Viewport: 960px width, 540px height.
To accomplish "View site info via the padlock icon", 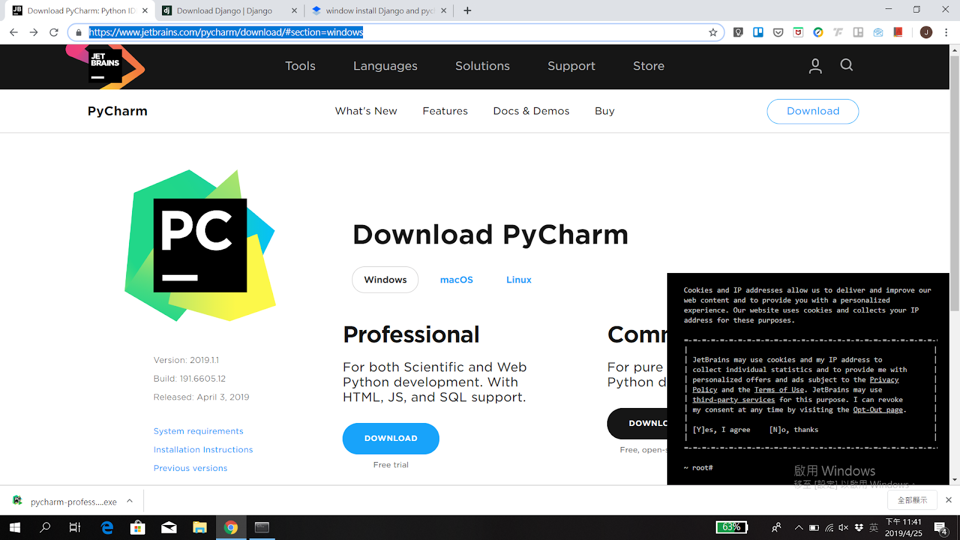I will pos(79,32).
